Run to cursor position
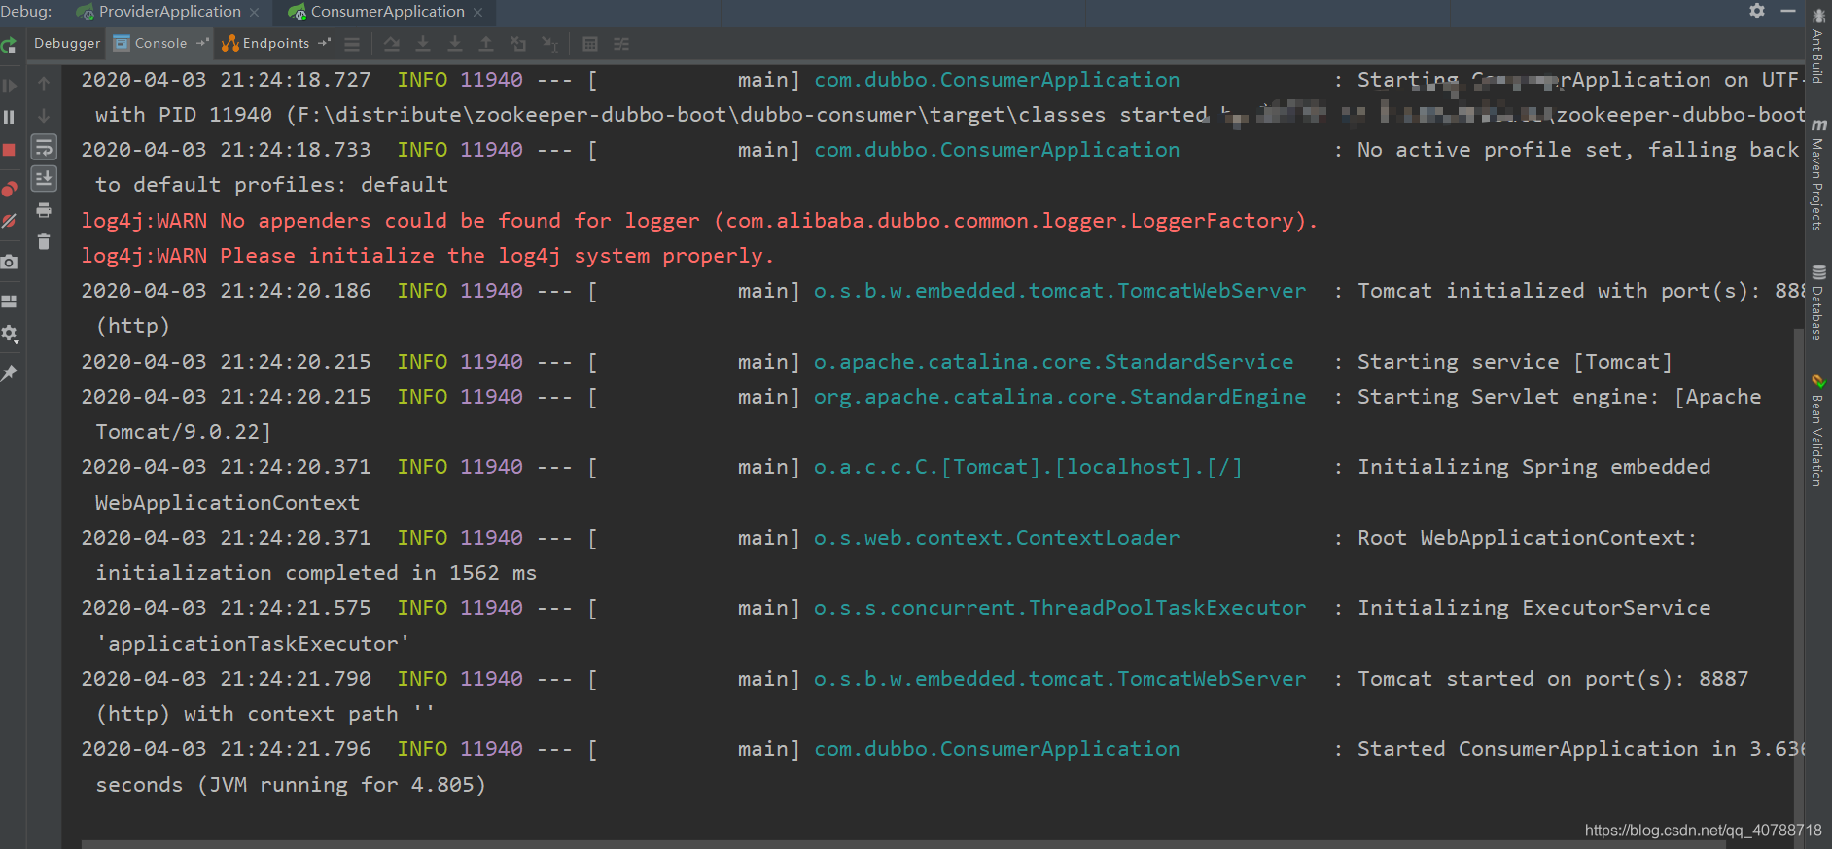 (x=550, y=44)
